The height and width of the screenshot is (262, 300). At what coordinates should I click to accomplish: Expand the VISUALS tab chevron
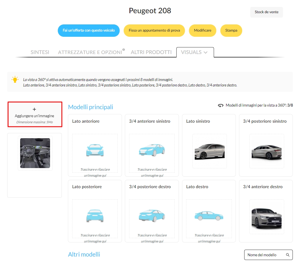click(206, 52)
